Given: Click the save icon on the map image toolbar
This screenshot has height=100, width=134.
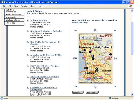Looking at the screenshot, I should point(83,37).
